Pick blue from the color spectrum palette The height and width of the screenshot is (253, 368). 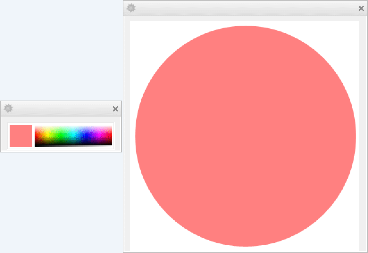click(86, 135)
